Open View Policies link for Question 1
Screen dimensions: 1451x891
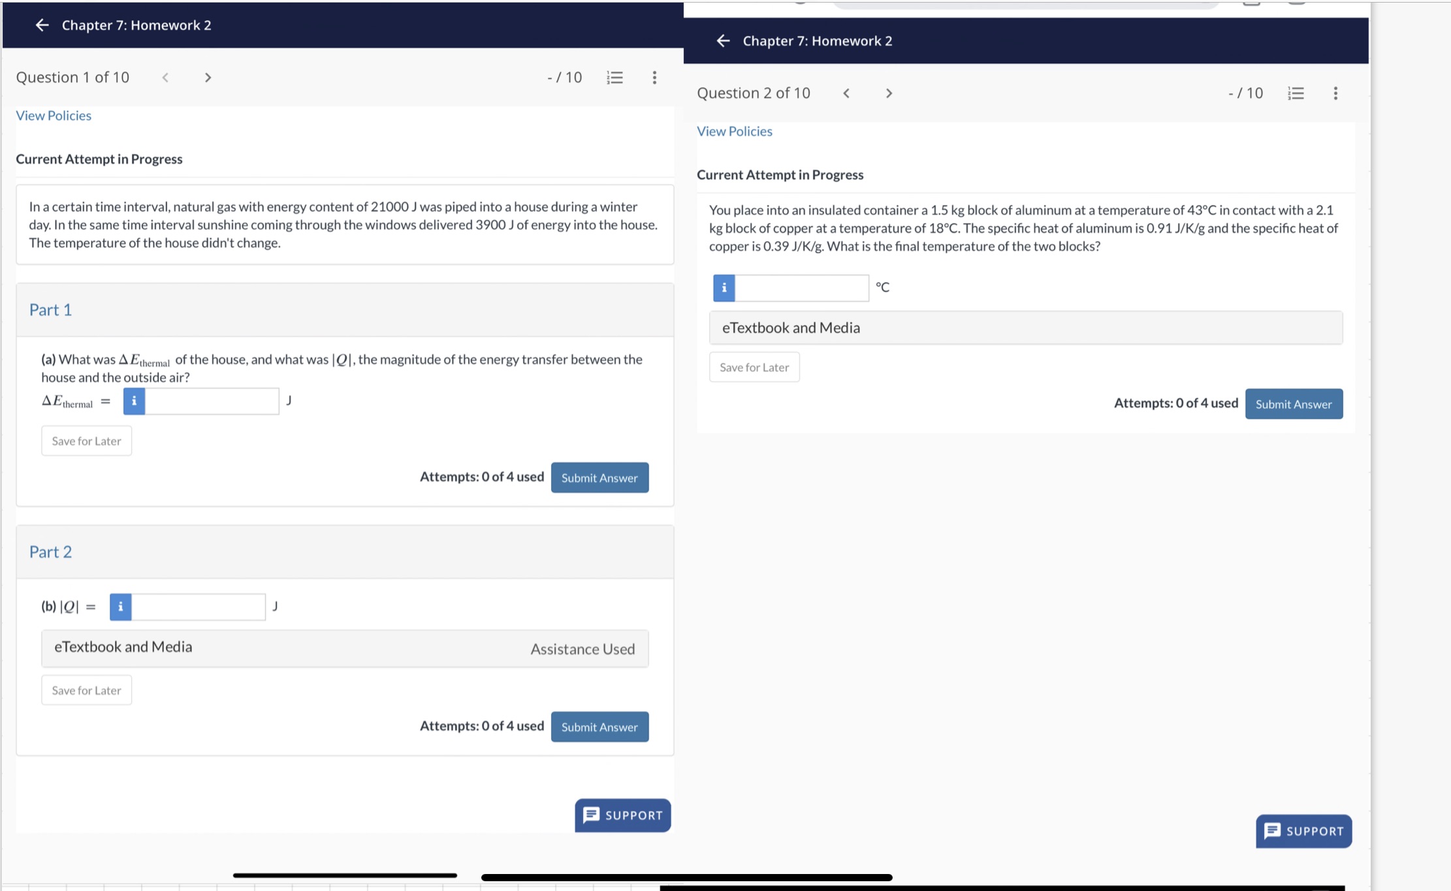(x=54, y=116)
